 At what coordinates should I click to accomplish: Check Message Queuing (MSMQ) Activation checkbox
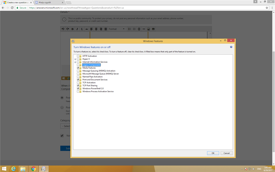78,71
